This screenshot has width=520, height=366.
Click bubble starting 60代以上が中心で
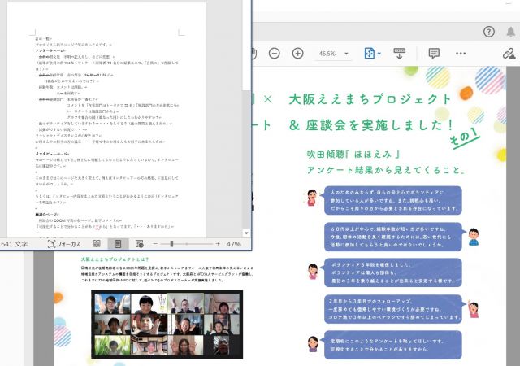point(393,237)
